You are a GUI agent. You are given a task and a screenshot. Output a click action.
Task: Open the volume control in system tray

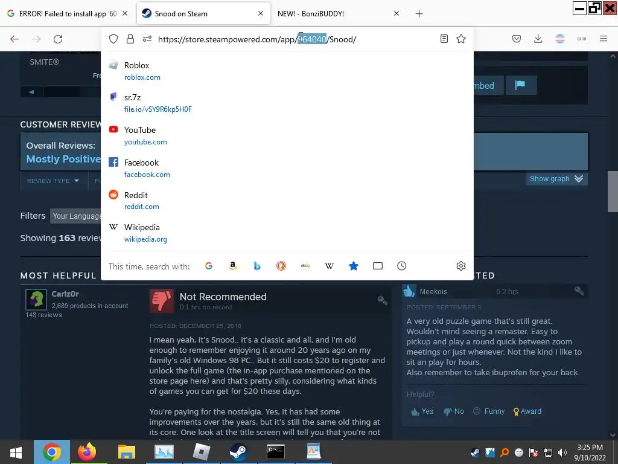click(x=562, y=453)
